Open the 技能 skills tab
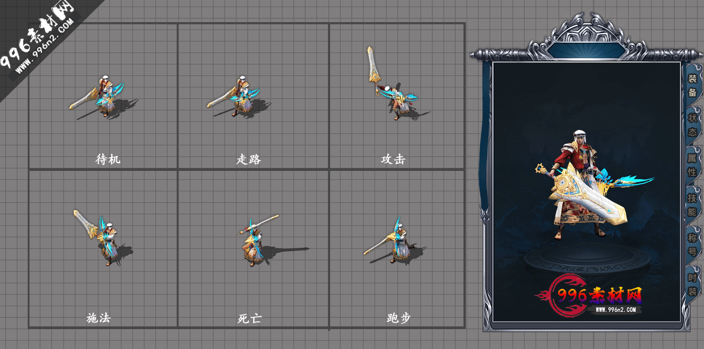 [692, 205]
